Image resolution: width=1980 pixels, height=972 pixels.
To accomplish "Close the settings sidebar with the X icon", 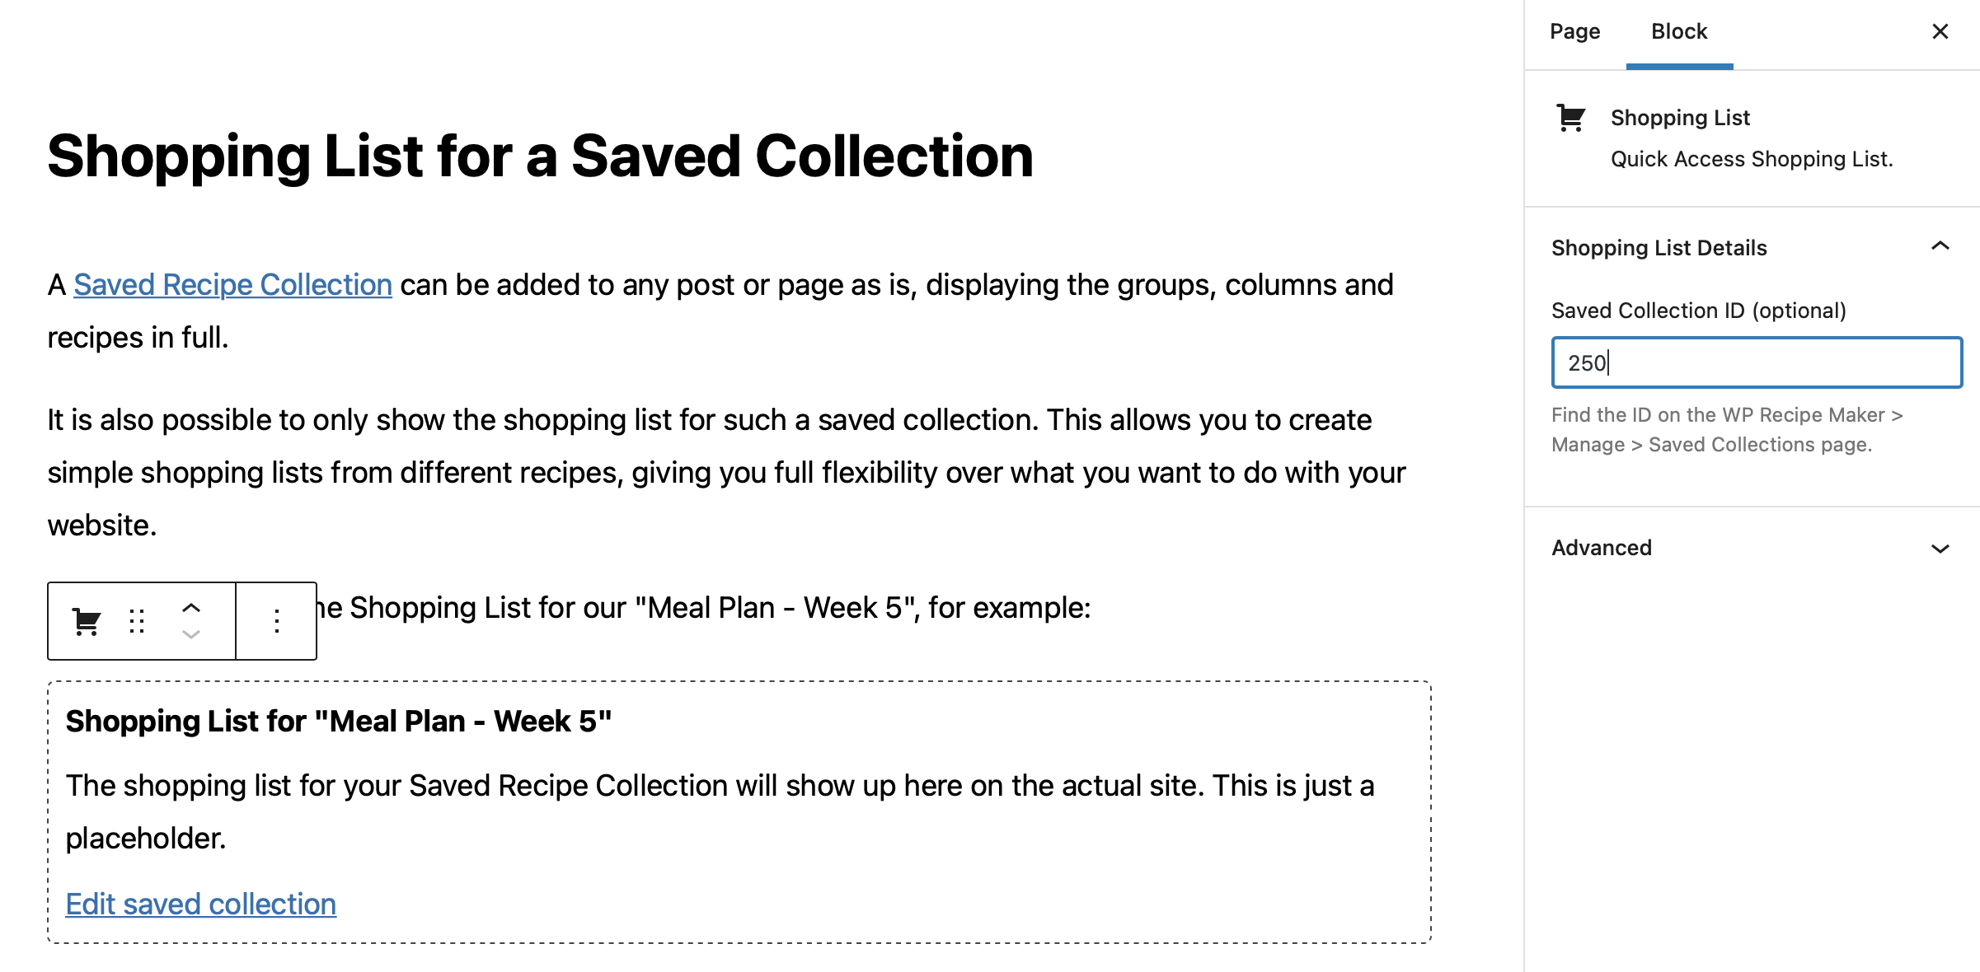I will [1939, 31].
